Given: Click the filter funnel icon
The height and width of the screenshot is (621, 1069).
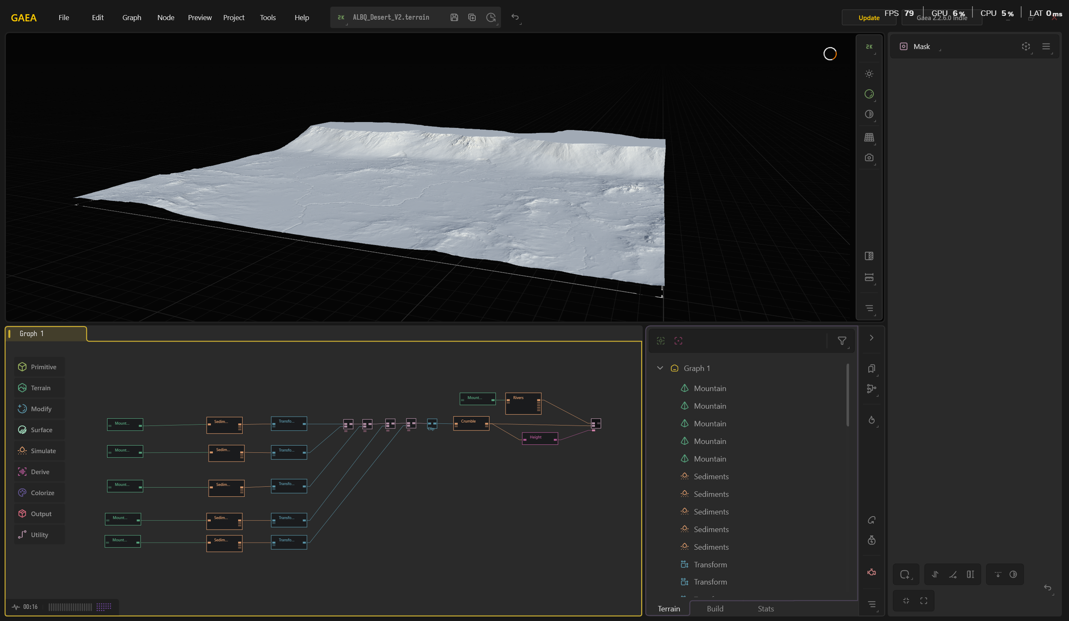Looking at the screenshot, I should pyautogui.click(x=842, y=341).
